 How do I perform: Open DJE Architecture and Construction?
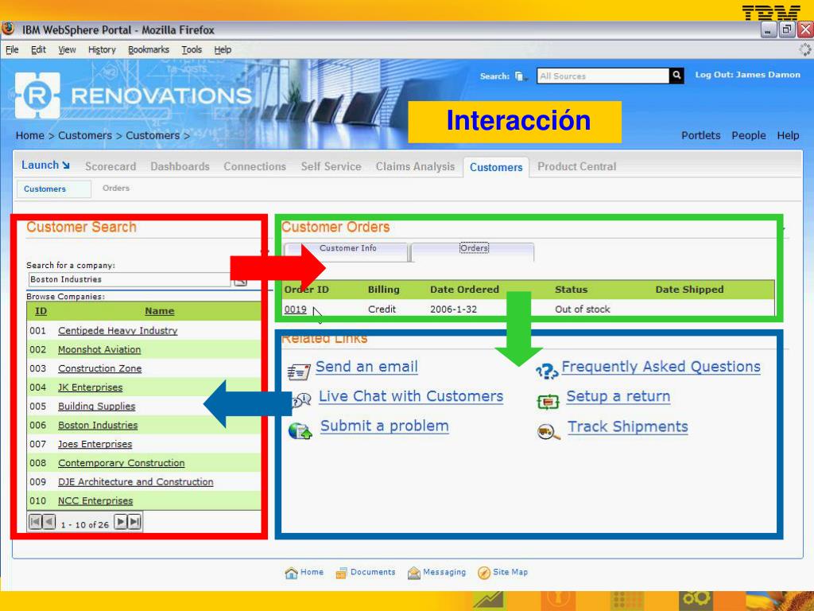click(135, 481)
